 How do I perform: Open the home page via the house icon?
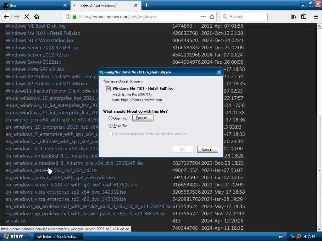click(x=37, y=17)
